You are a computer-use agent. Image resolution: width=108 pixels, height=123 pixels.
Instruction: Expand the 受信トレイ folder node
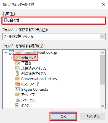pyautogui.click(x=12, y=58)
